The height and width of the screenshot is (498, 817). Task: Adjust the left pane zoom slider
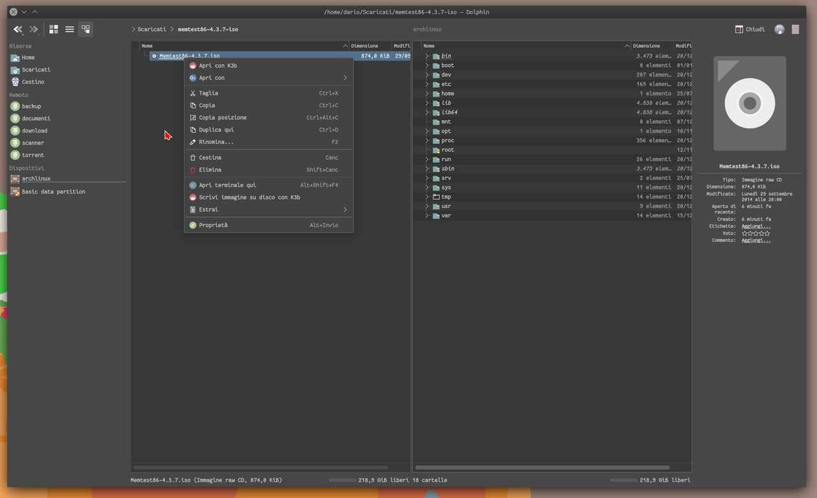coord(343,480)
